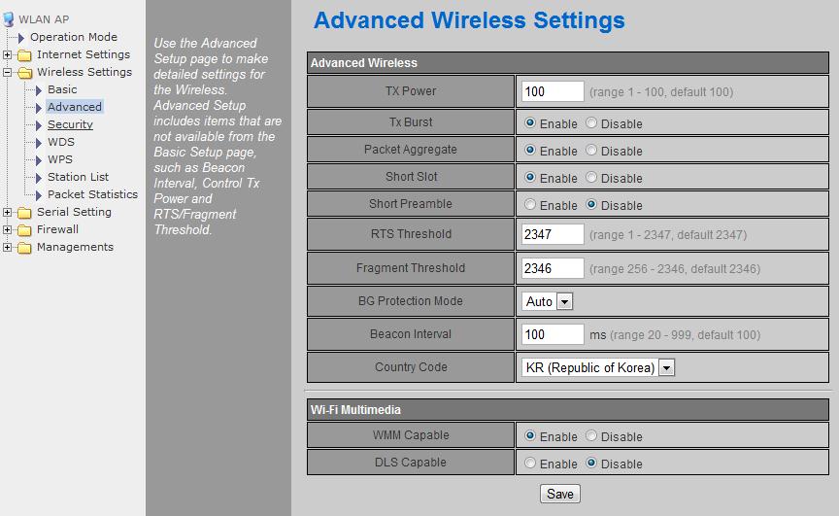The image size is (839, 516).
Task: Click the arrow icon beside WDS
Action: (x=39, y=143)
